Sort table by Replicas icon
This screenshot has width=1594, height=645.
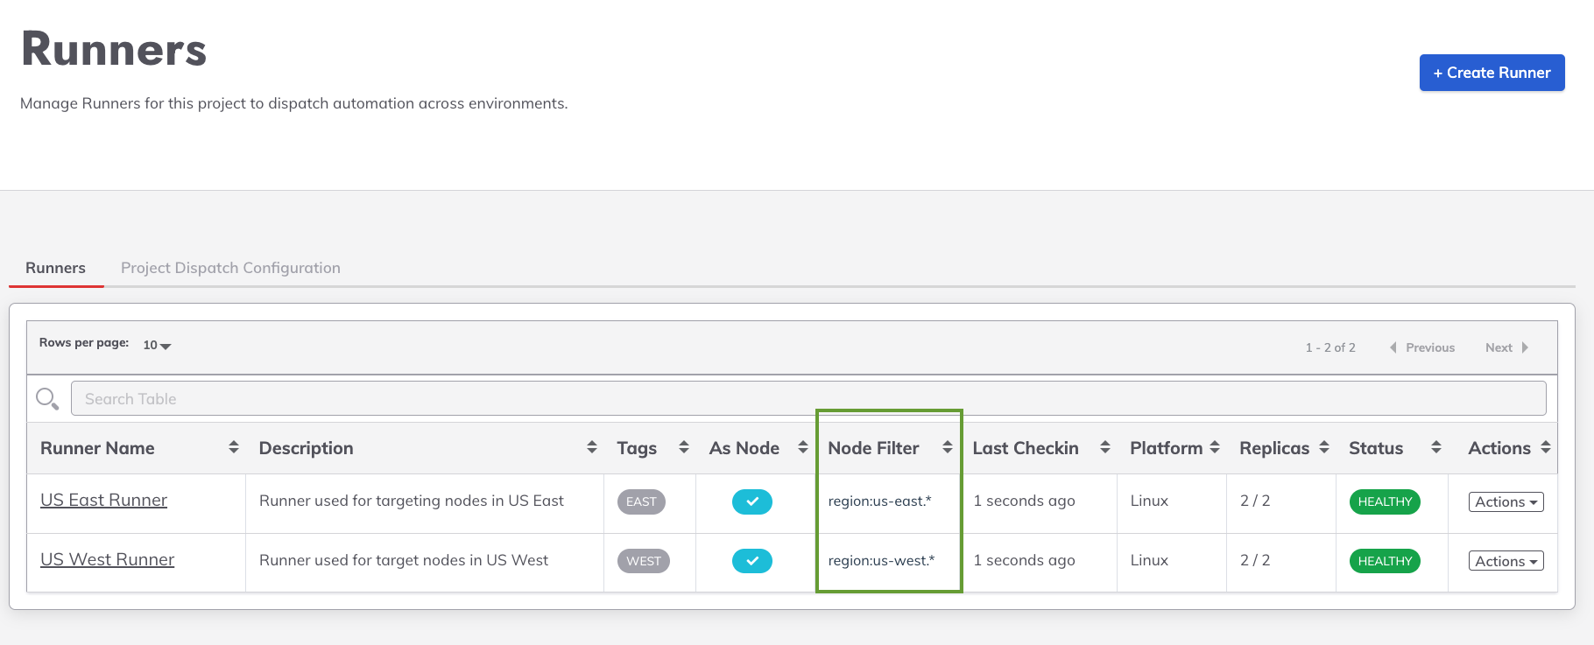tap(1323, 447)
